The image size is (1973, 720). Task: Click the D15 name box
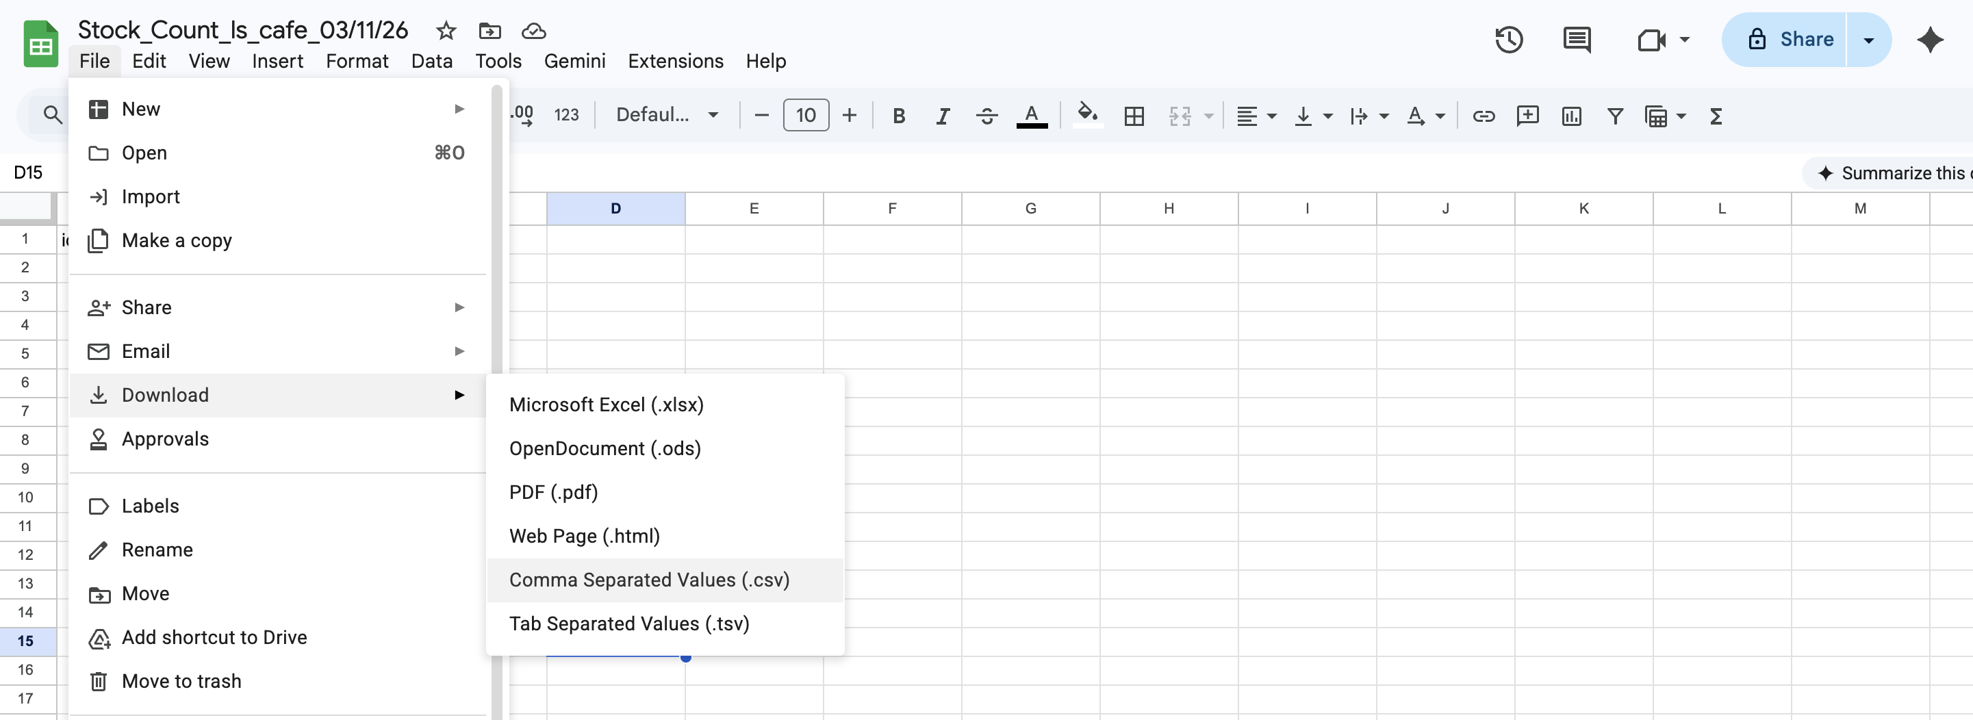(x=28, y=172)
